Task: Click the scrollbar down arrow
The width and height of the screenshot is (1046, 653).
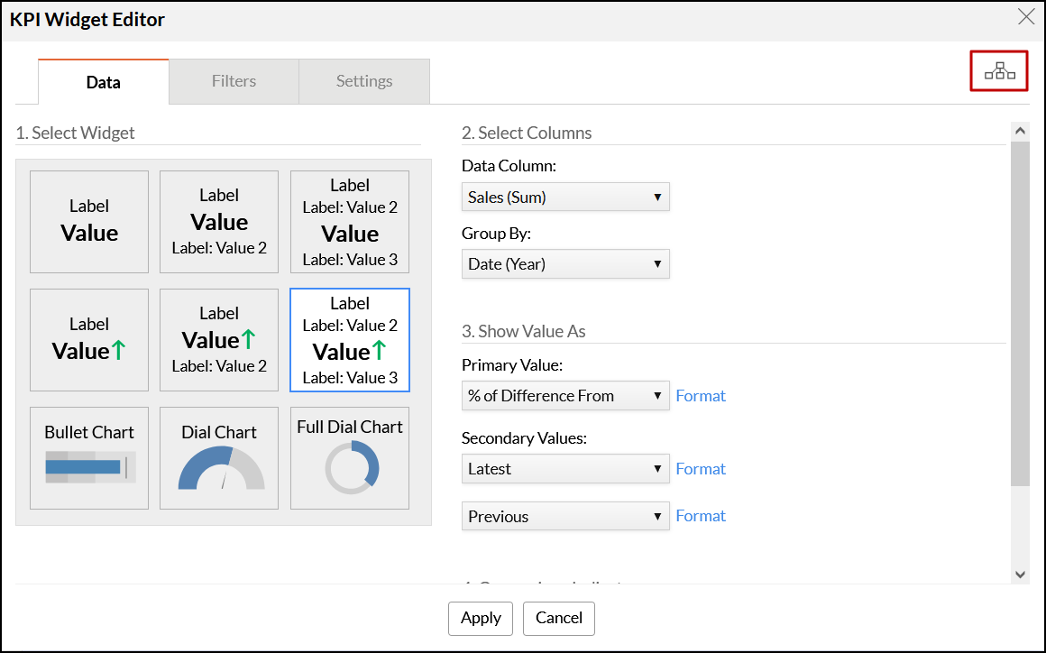Action: 1020,574
